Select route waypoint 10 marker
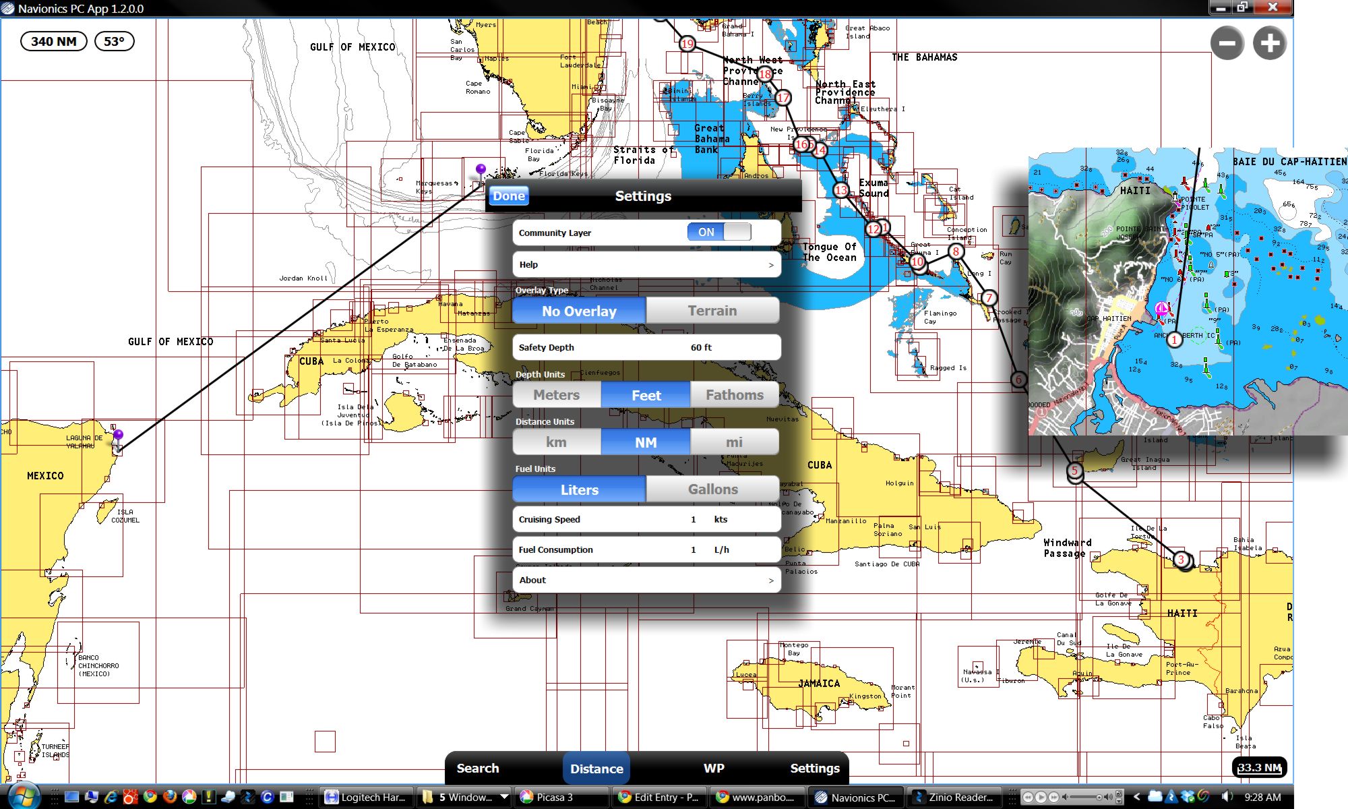 coord(917,262)
